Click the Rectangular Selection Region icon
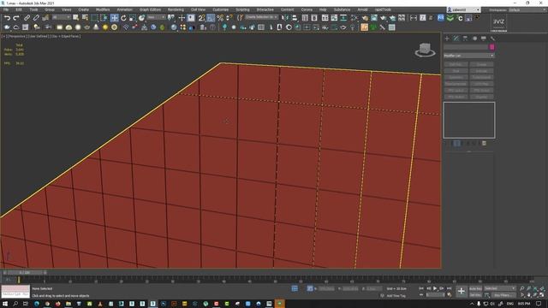548x308 pixels. (x=94, y=18)
